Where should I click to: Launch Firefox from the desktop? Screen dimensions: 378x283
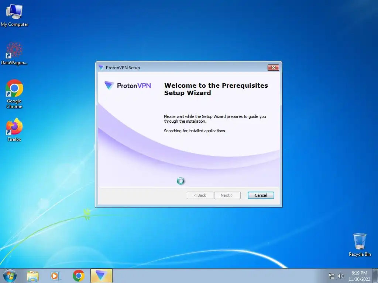14,129
